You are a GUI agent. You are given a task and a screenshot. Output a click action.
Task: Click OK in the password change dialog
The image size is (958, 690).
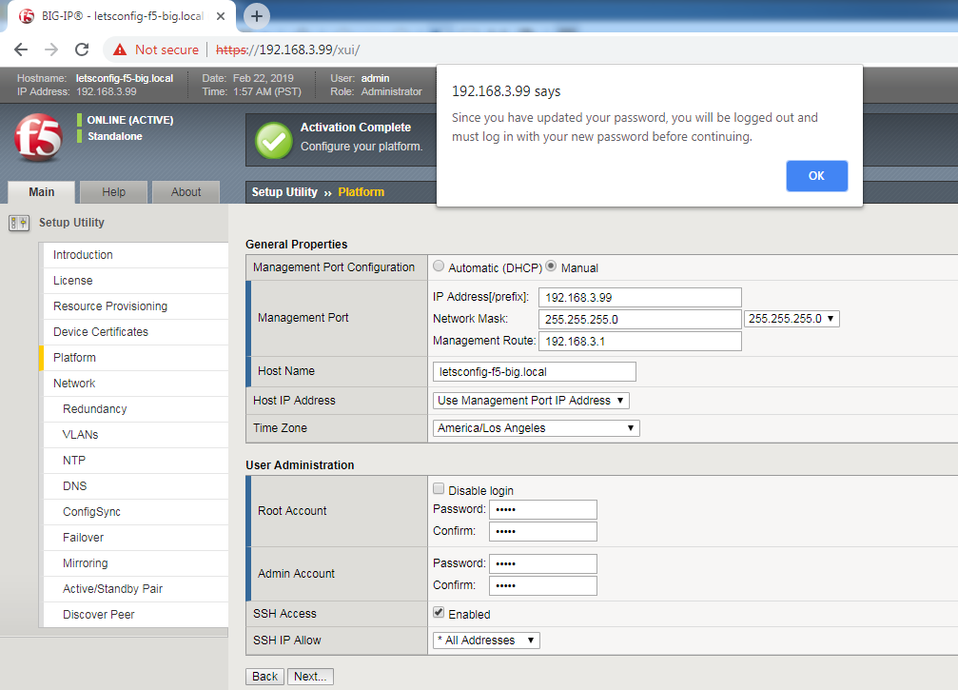pos(816,176)
